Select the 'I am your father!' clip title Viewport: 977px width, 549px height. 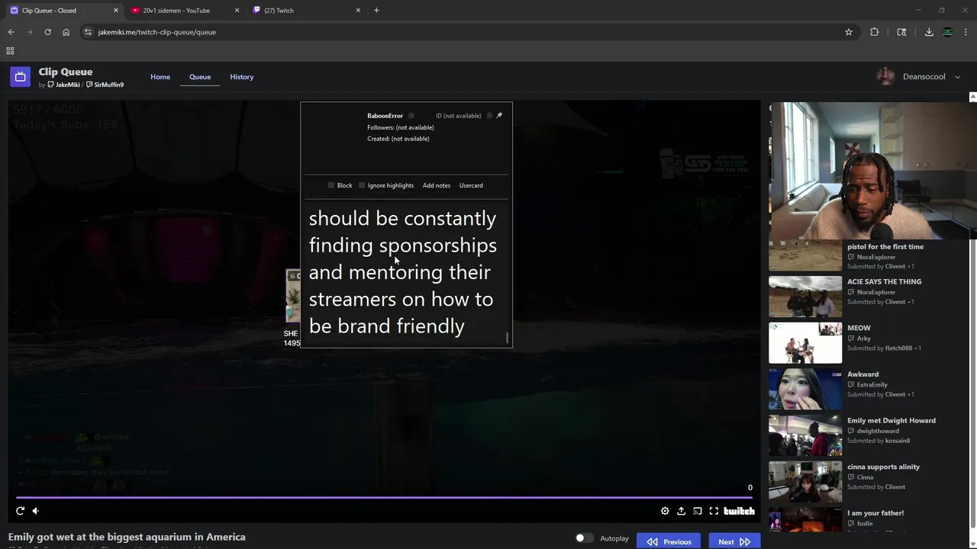tap(875, 513)
